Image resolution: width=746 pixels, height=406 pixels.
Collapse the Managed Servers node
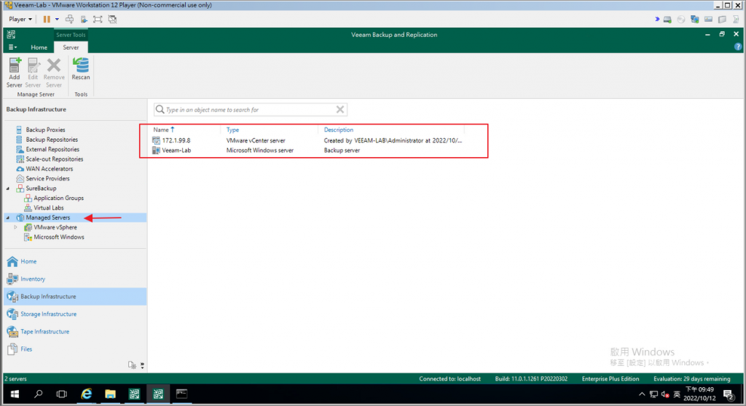point(8,218)
